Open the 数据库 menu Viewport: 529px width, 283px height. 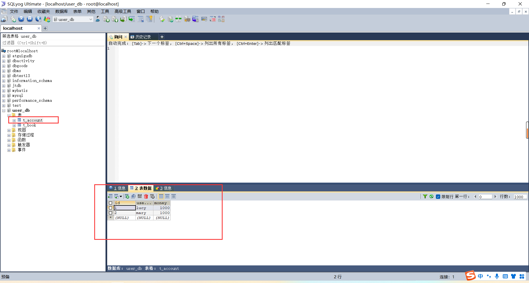61,11
